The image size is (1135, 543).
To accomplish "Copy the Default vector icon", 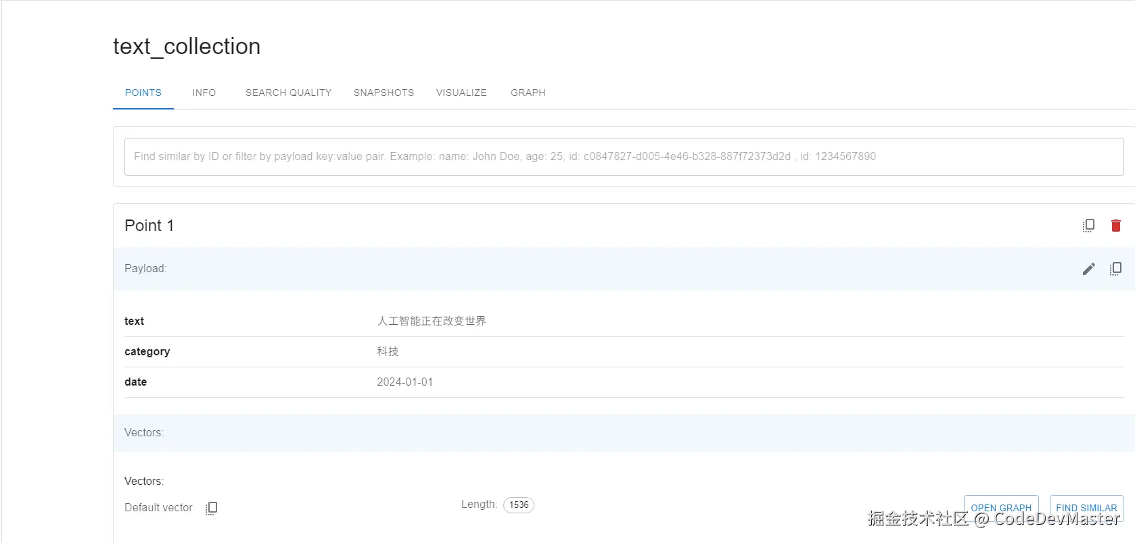I will pos(211,508).
